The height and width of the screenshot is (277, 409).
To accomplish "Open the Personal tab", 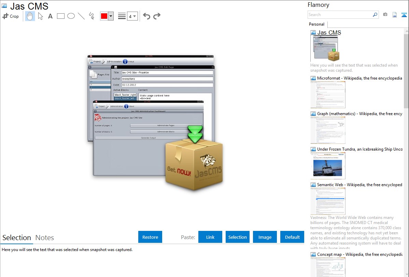I will click(317, 24).
